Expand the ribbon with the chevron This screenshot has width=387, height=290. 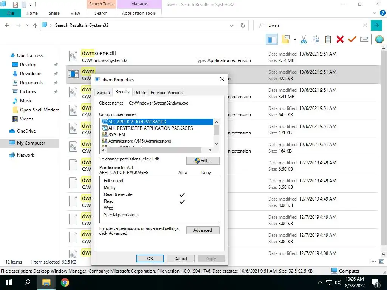tap(375, 13)
